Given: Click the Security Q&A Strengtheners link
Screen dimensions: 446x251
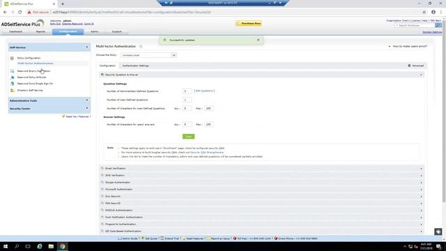Looking at the screenshot, I should [x=207, y=153].
